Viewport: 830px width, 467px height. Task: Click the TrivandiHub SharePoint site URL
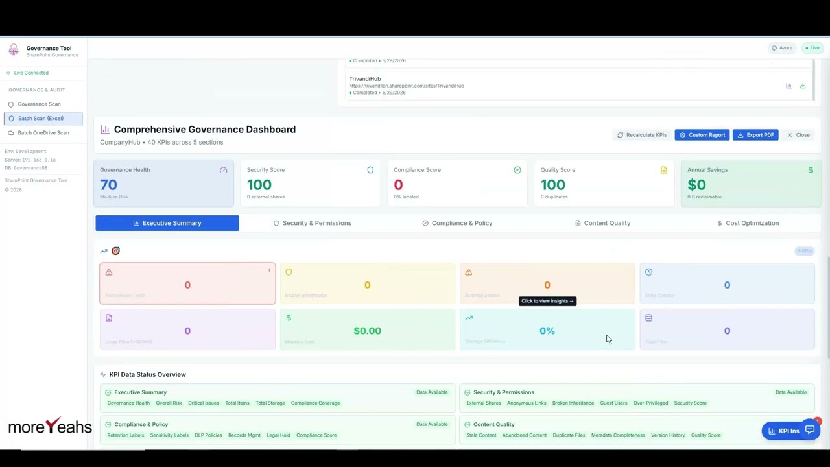(x=407, y=86)
